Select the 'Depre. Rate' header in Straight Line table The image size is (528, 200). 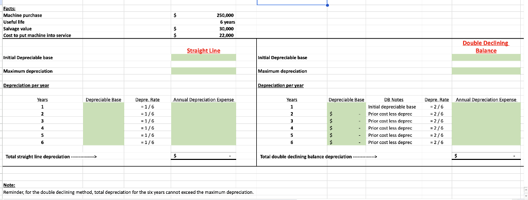coord(147,100)
